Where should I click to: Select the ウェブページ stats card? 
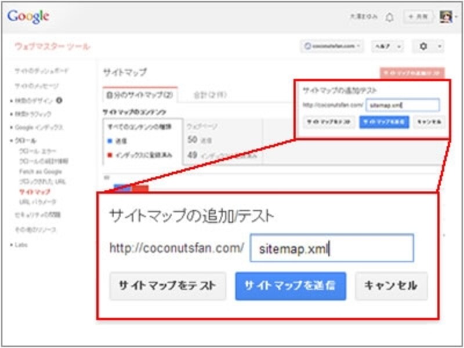tap(223, 142)
